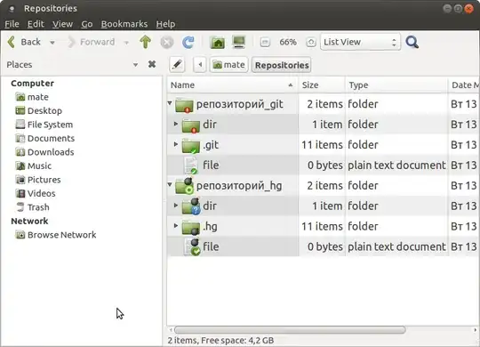Screen dimensions: 480x347
Task: Select the .hg folder icon
Action: [x=191, y=227]
